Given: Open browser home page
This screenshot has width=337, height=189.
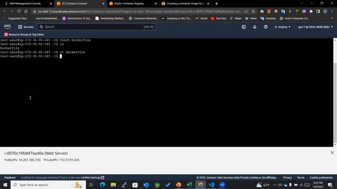Looking at the screenshot, I should (26, 12).
